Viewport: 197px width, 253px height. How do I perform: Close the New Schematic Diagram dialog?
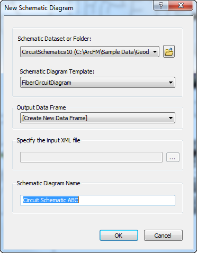click(181, 5)
